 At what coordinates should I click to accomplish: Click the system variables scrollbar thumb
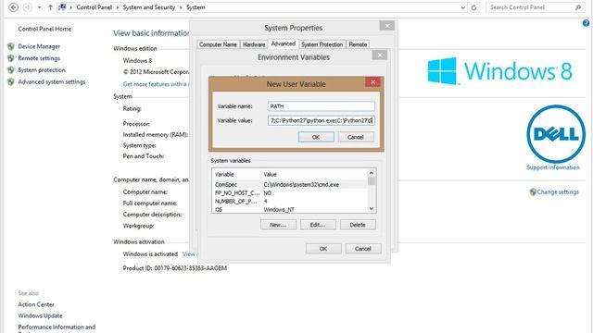372,181
